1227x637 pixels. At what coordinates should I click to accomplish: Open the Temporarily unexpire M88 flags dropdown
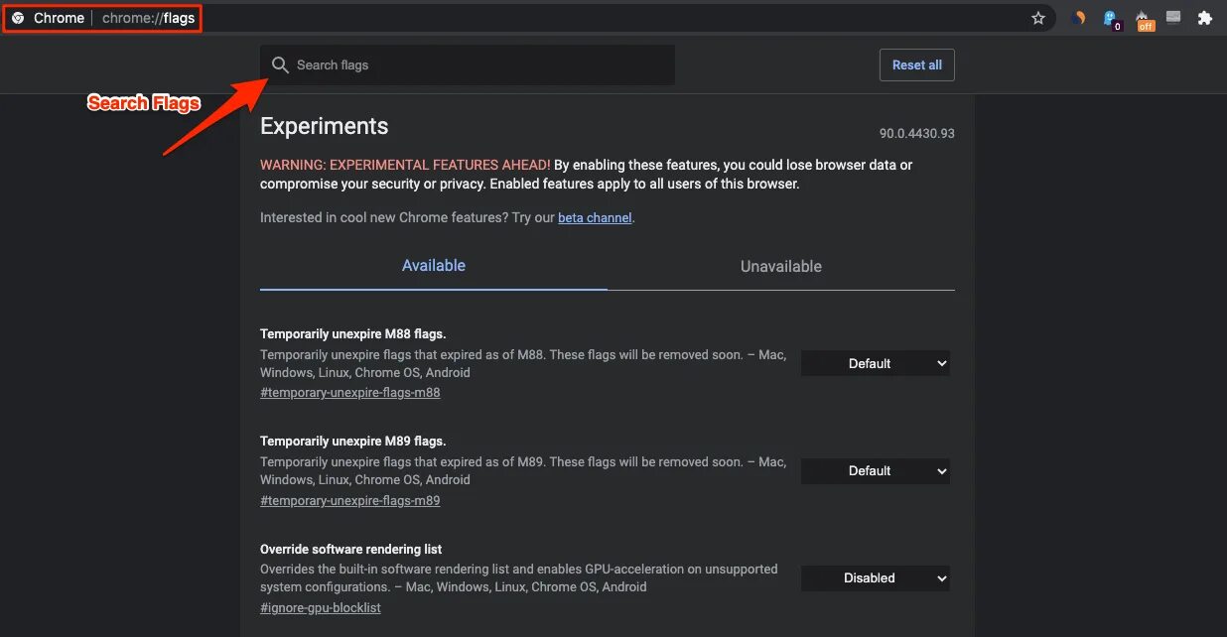click(875, 364)
